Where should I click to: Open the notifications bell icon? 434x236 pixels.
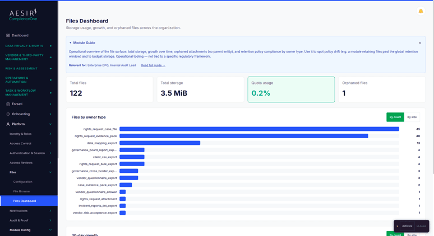coord(421,11)
